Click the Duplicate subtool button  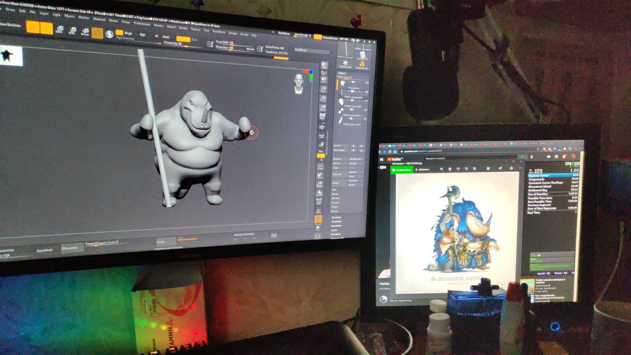point(339,174)
